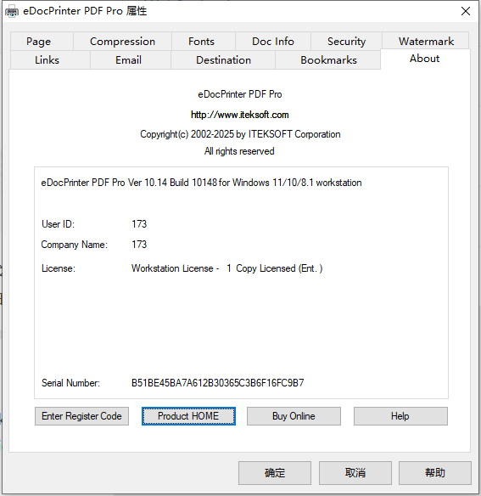
Task: Select the About tab
Action: pos(425,59)
